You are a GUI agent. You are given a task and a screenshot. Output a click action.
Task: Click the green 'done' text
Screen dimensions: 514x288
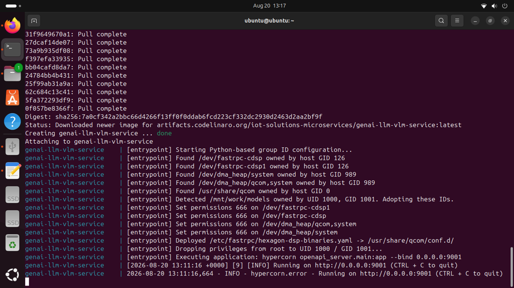pyautogui.click(x=164, y=133)
